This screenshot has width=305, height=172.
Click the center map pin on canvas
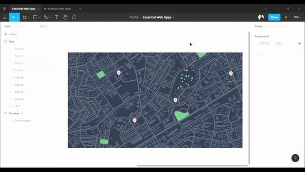tap(175, 100)
